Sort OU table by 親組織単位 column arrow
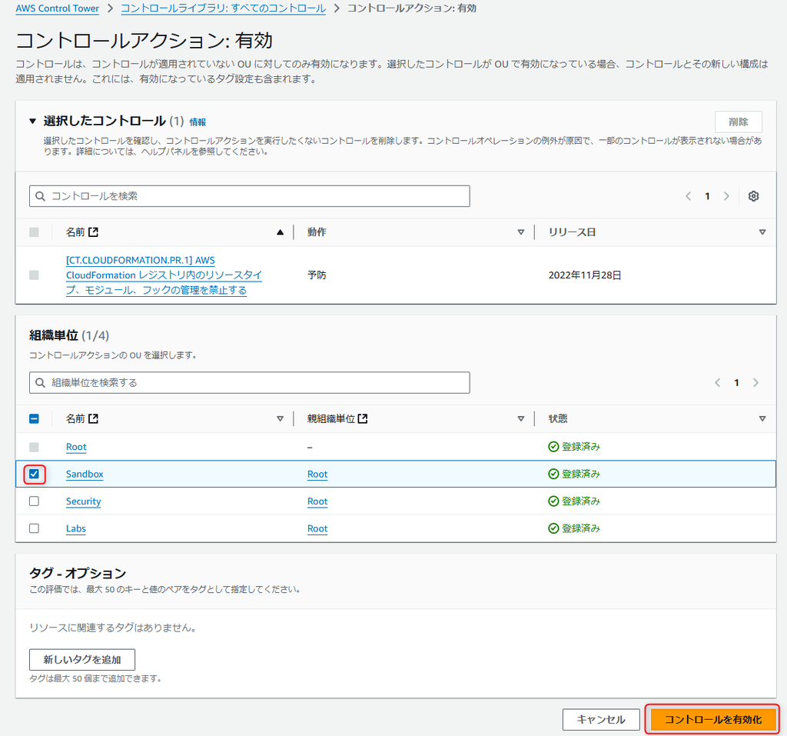The height and width of the screenshot is (736, 787). pos(521,419)
